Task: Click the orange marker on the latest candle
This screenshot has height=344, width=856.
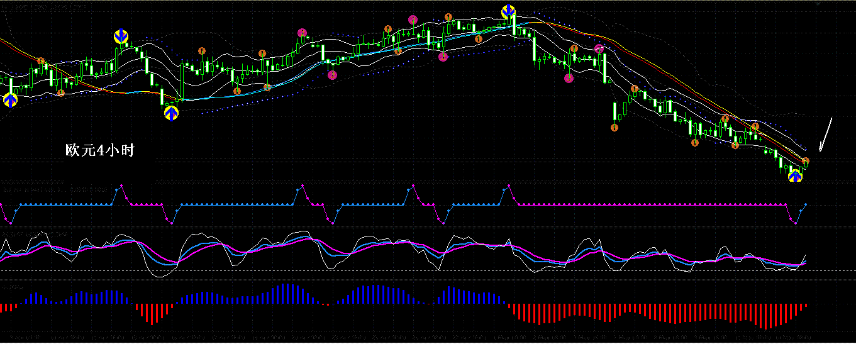Action: click(806, 162)
